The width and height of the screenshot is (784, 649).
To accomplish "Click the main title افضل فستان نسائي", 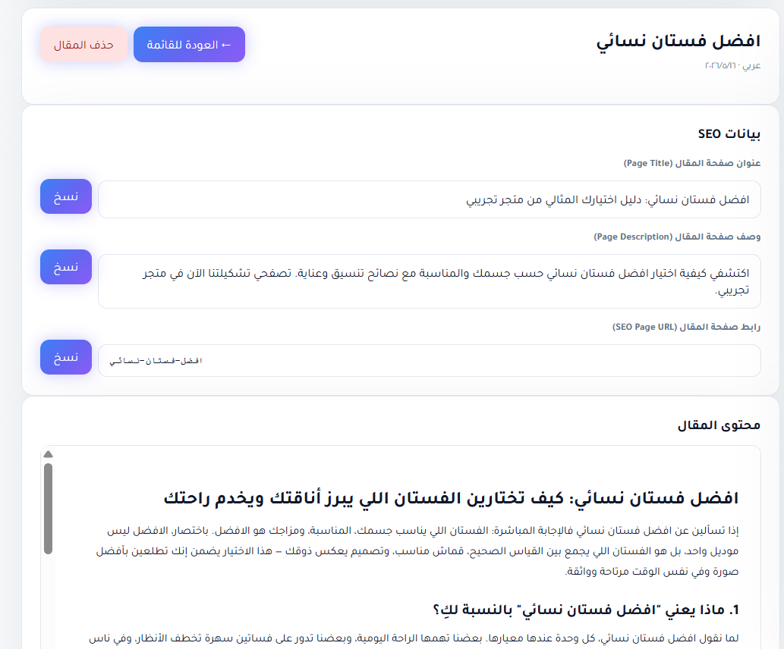I will point(678,40).
